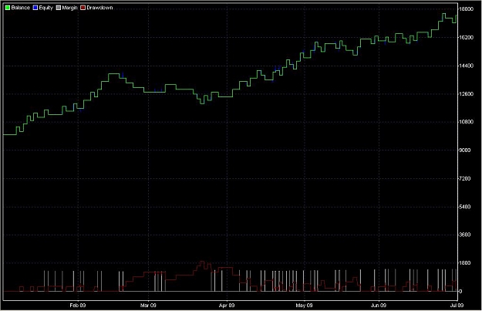
Task: Click the Feb 09 date label
Action: pos(78,305)
